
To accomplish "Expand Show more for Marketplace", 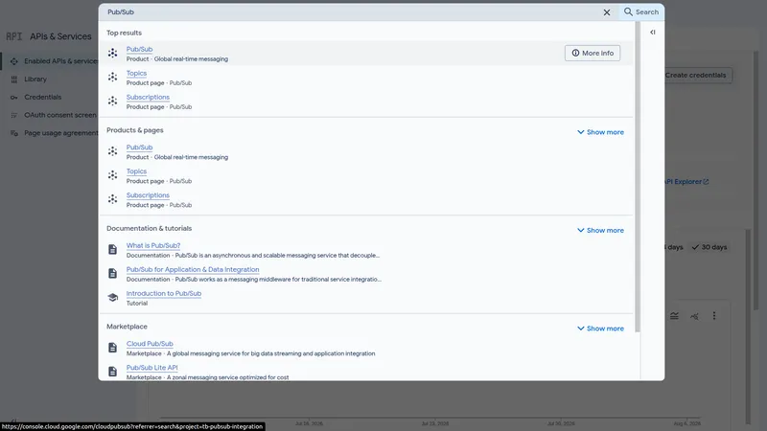I will (600, 329).
